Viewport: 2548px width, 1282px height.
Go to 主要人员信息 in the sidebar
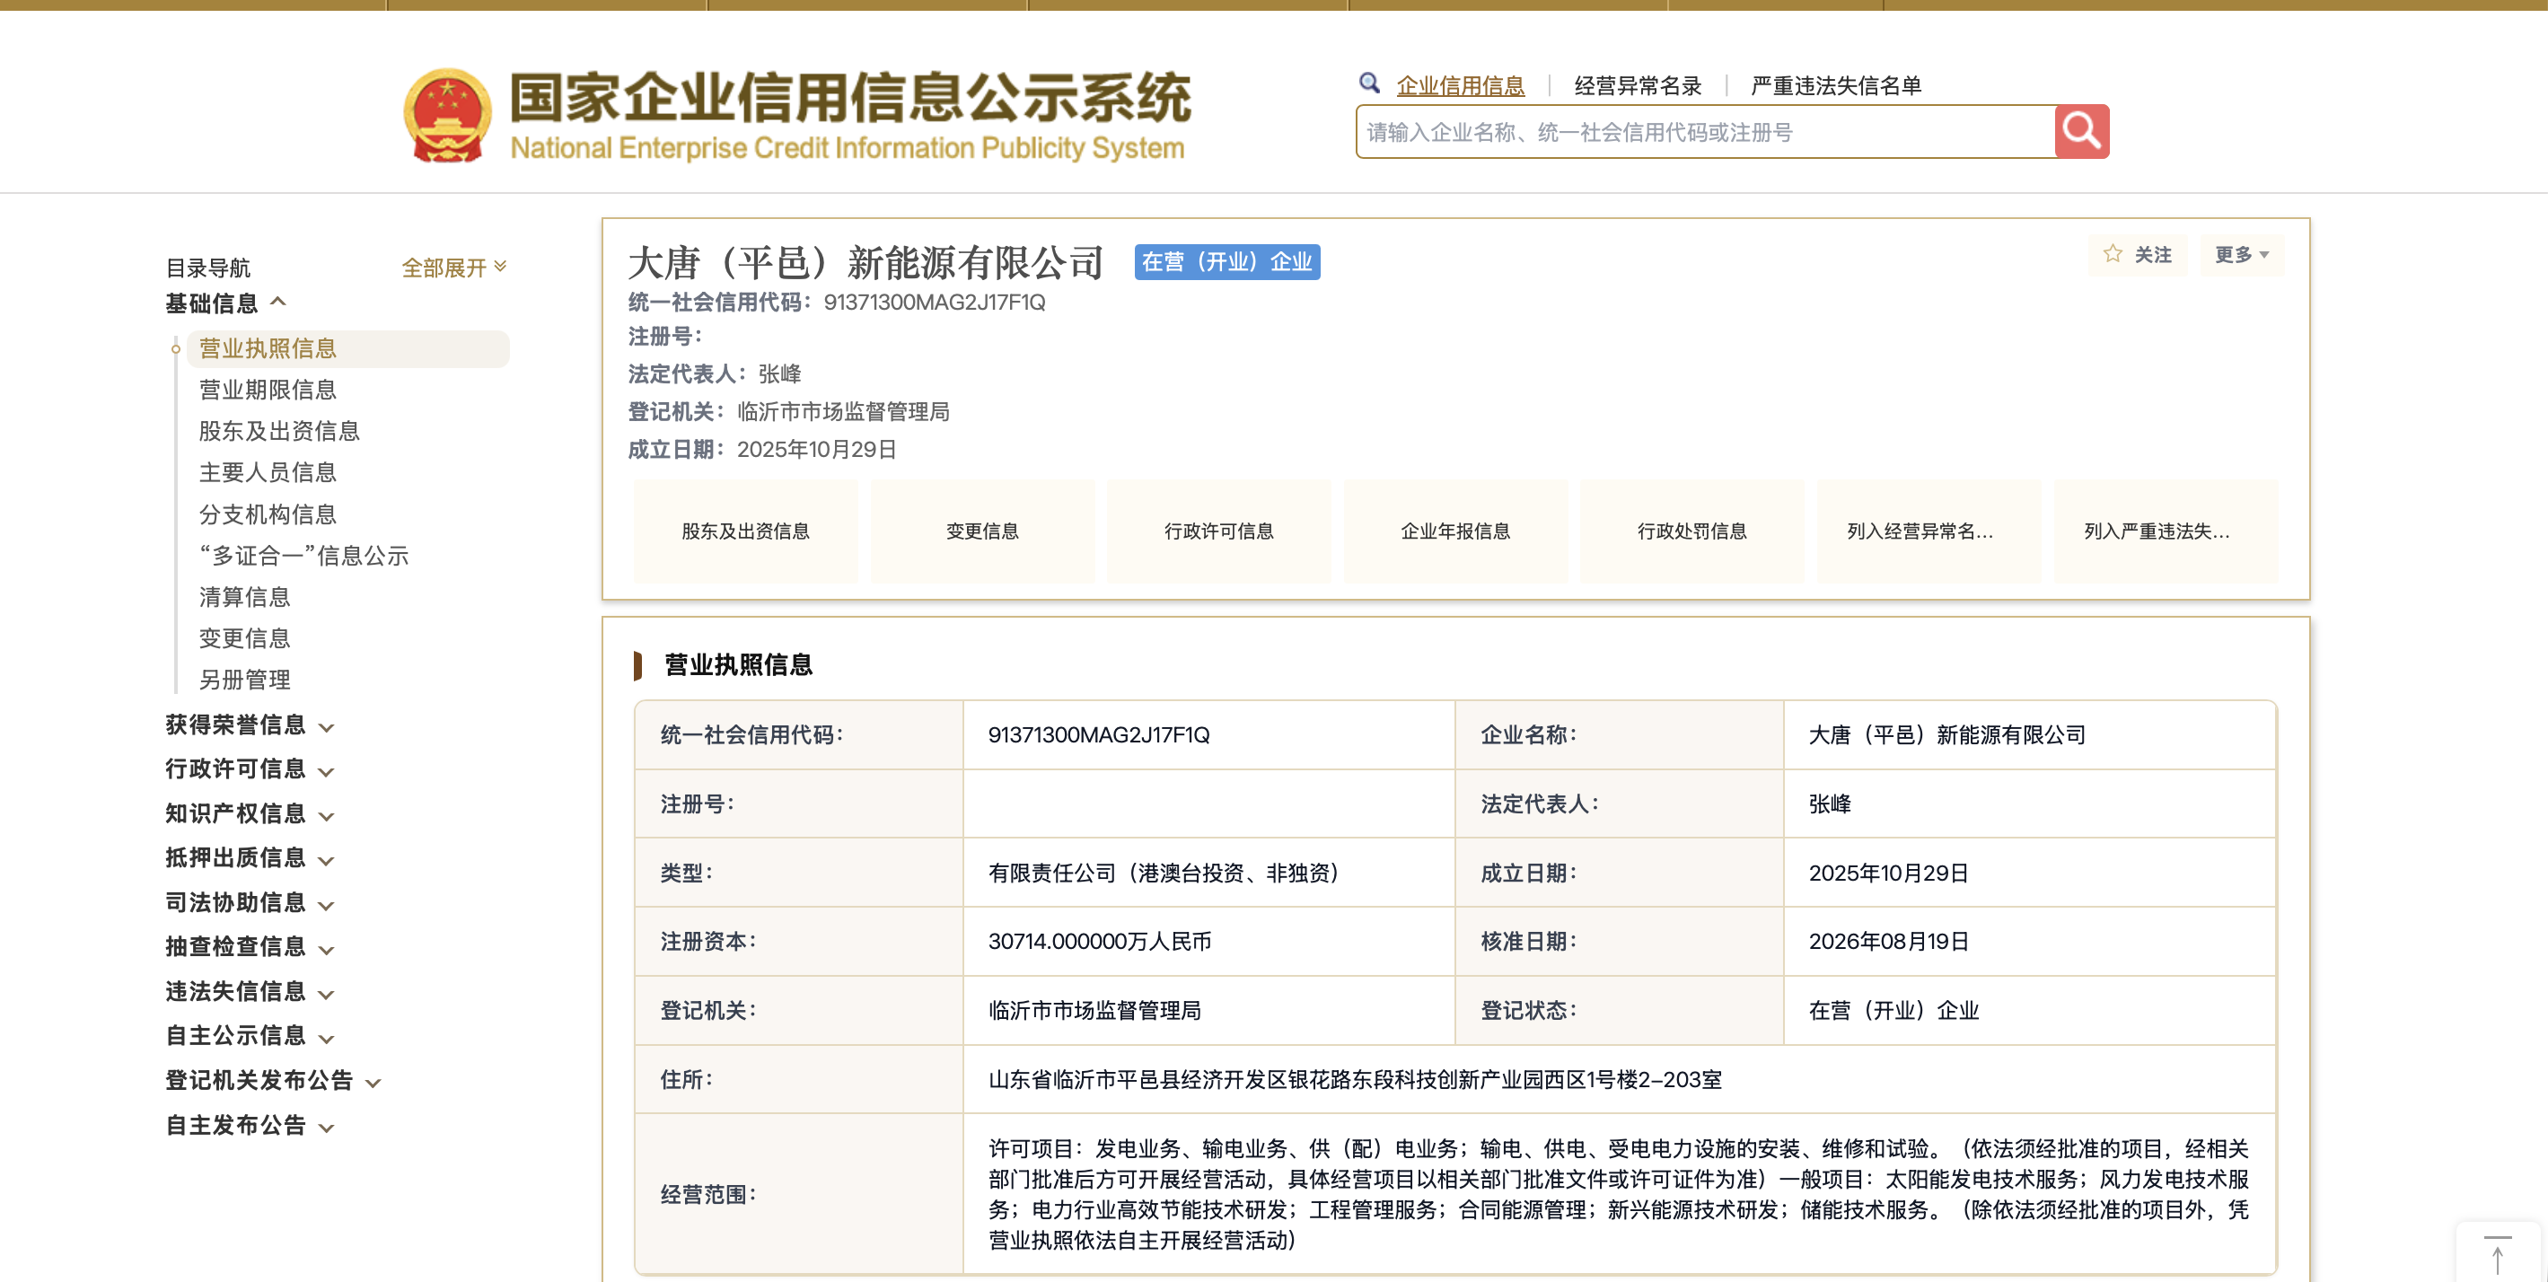pyautogui.click(x=267, y=473)
